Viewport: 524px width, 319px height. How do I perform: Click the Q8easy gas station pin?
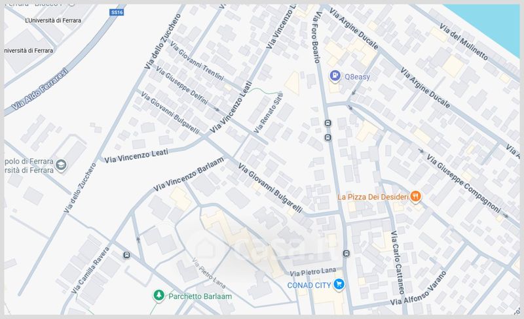pyautogui.click(x=335, y=76)
